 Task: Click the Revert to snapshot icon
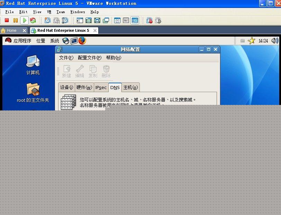click(56, 20)
